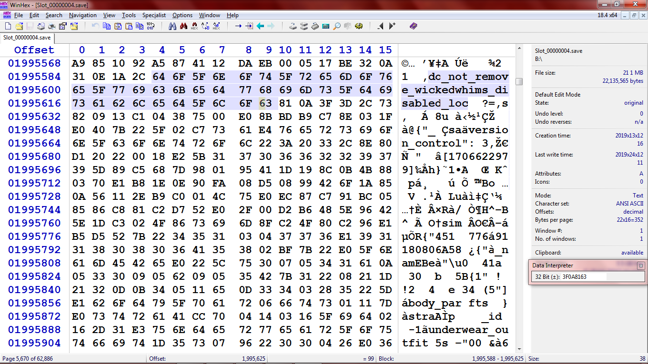Click the 1010 modify data icon
The height and width of the screenshot is (364, 648).
(x=151, y=26)
